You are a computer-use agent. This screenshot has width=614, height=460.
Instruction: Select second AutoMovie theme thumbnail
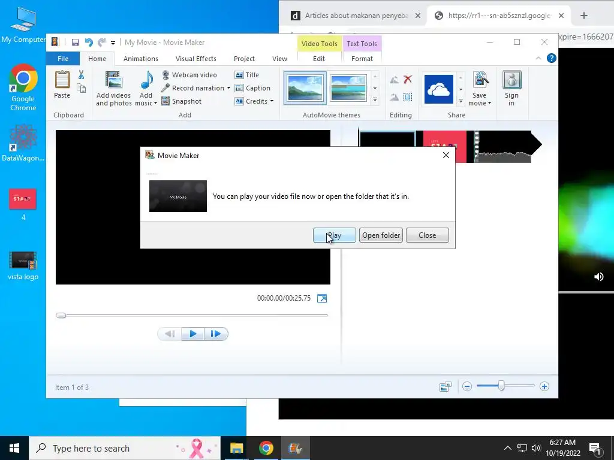click(348, 88)
